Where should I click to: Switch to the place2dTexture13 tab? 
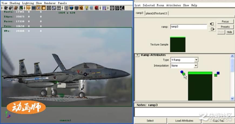(156, 13)
